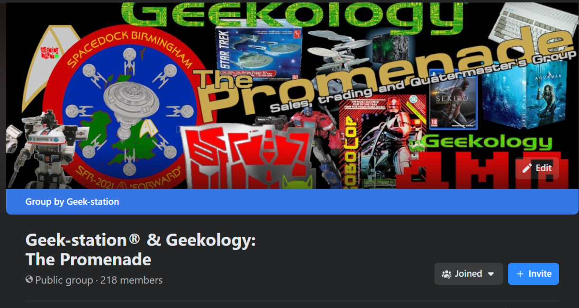579x308 pixels.
Task: Click the Sekiro game case in the cover photo
Action: 452,101
